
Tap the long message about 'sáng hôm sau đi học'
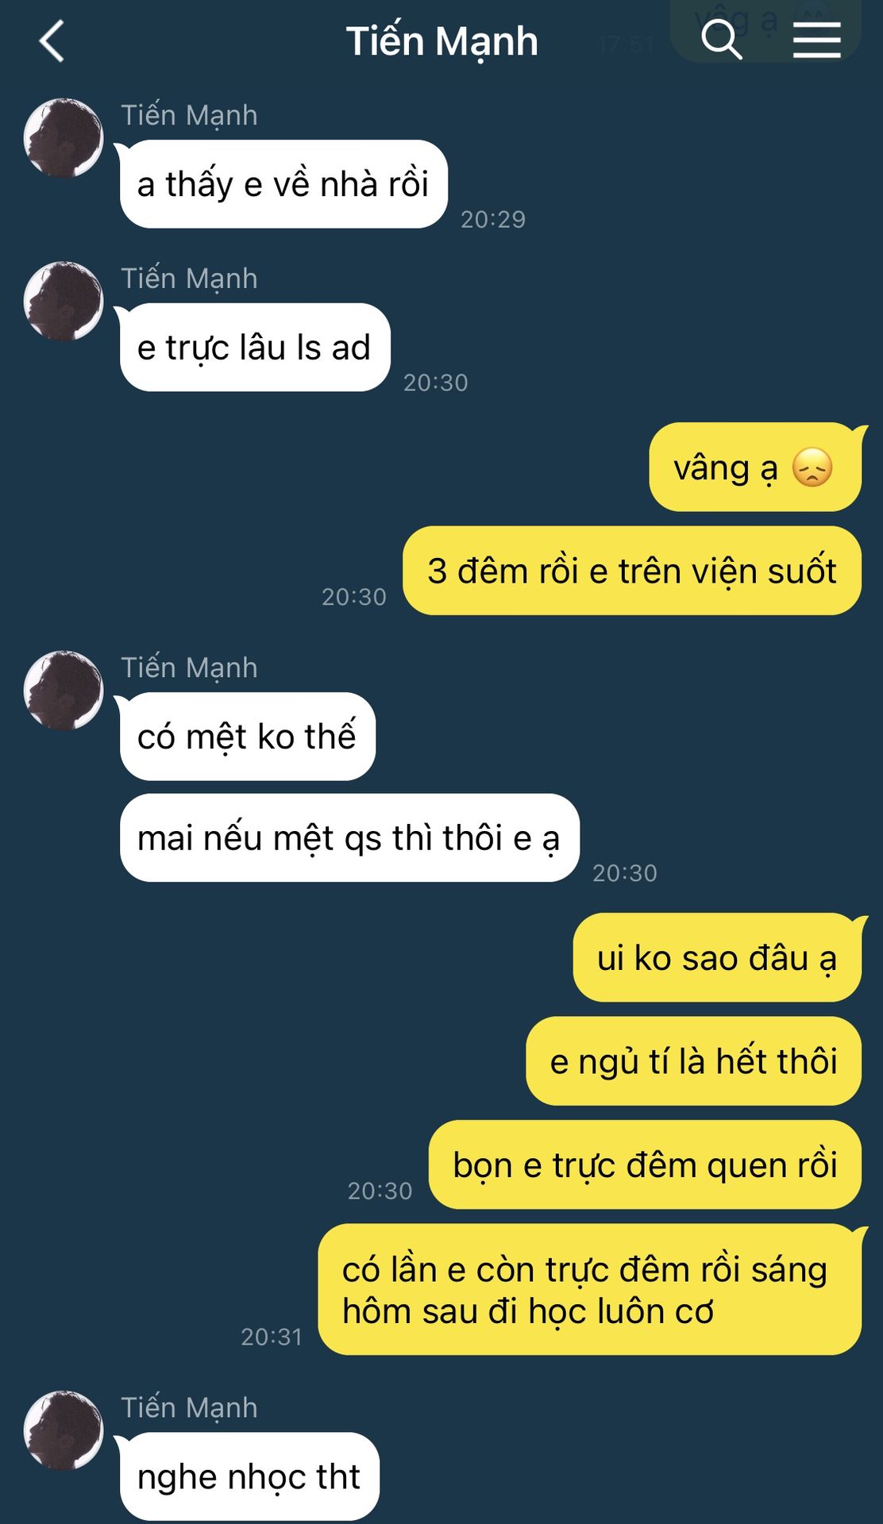[589, 1290]
